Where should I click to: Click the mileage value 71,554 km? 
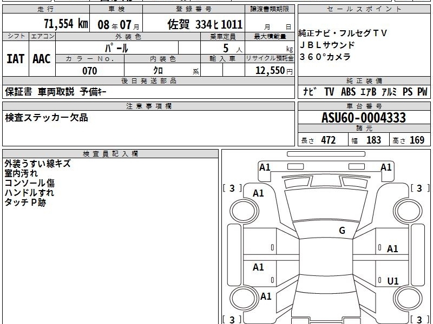click(66, 24)
